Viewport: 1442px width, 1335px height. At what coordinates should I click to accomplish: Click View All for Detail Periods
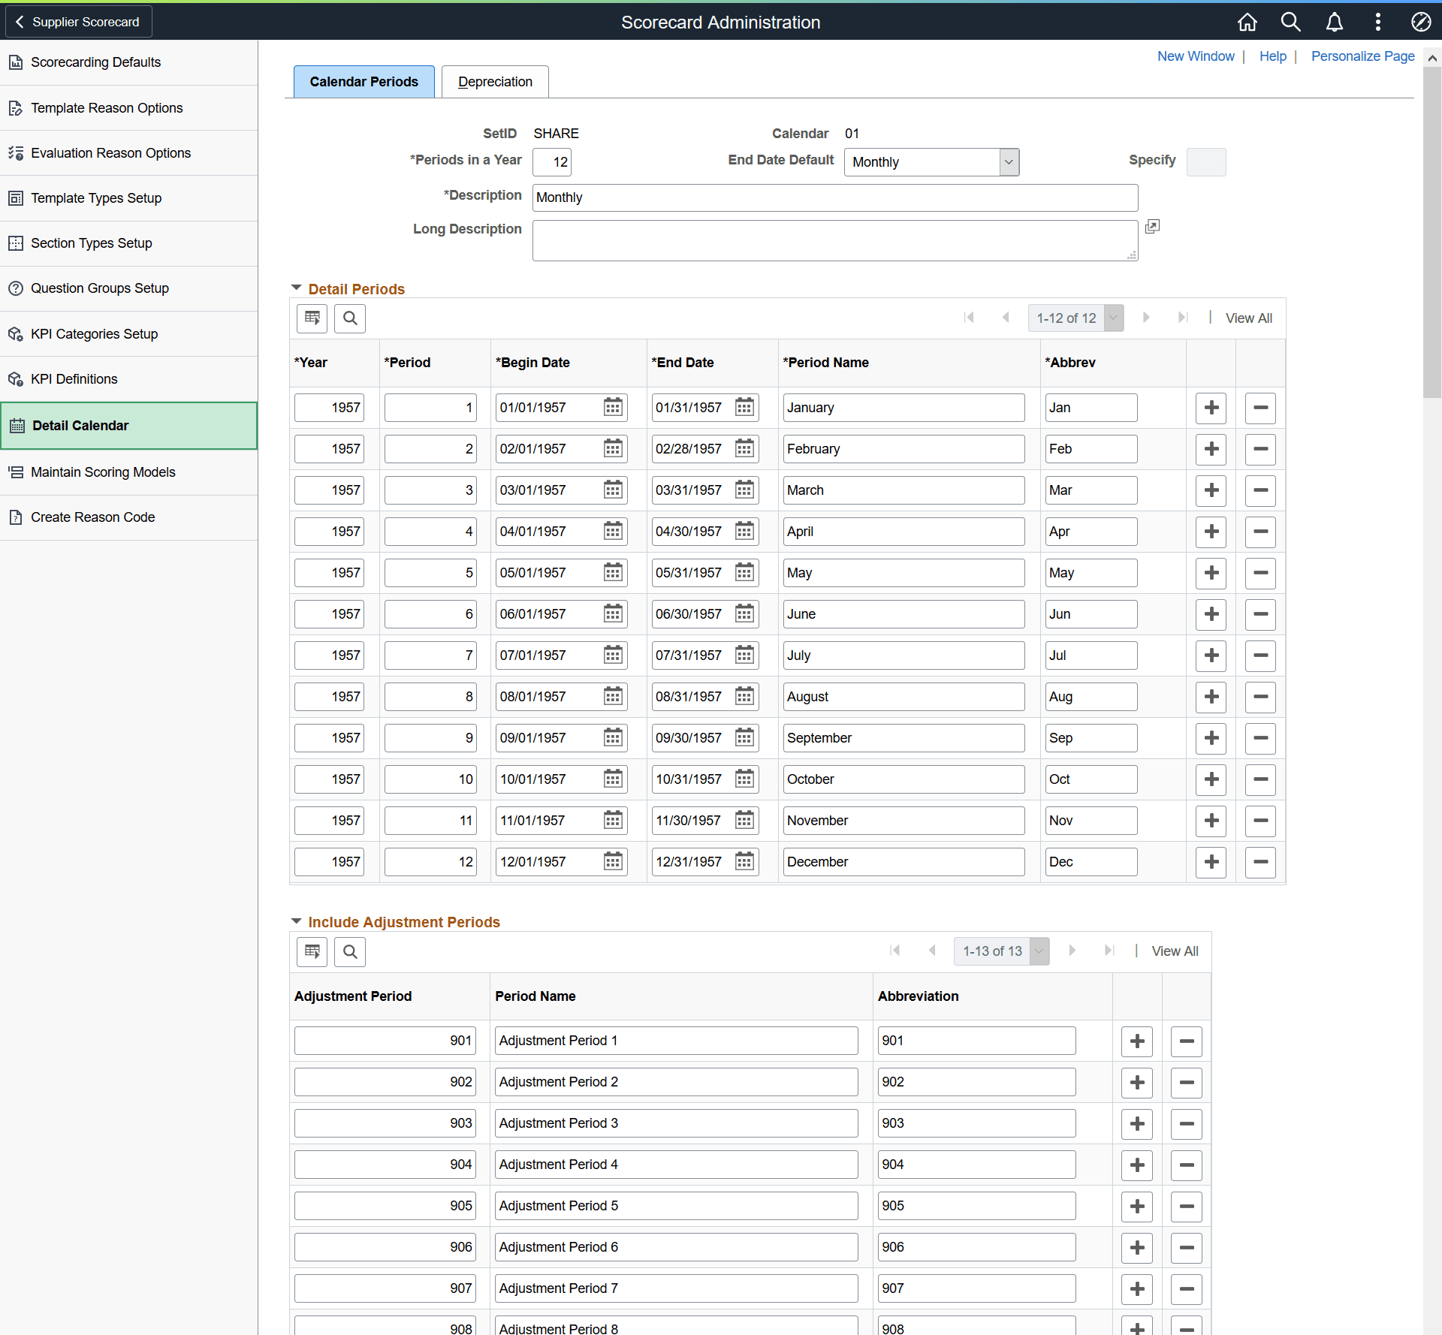(x=1248, y=318)
